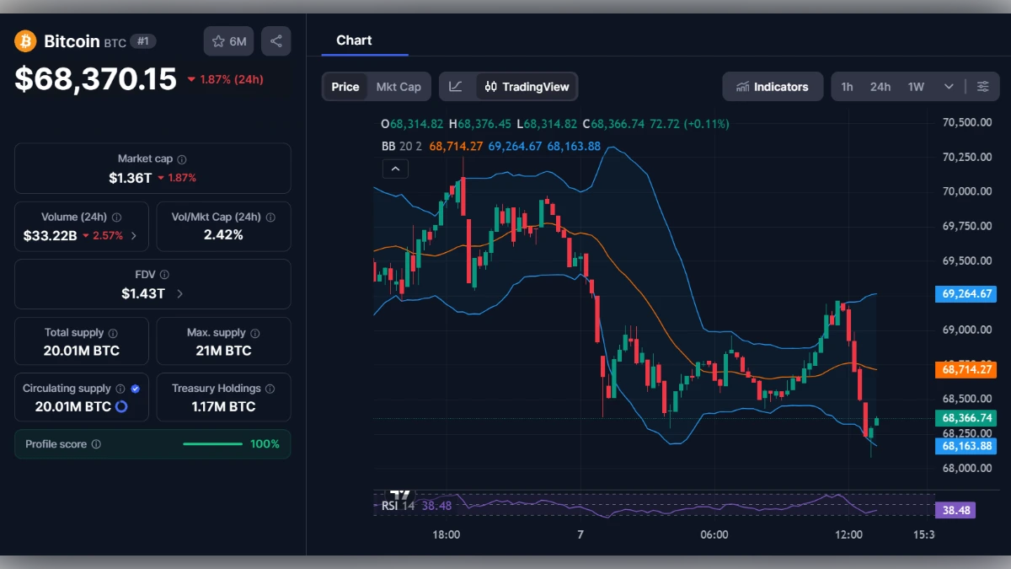Click the 6M watchlist star button
Screen dimensions: 1011x569
click(227, 40)
